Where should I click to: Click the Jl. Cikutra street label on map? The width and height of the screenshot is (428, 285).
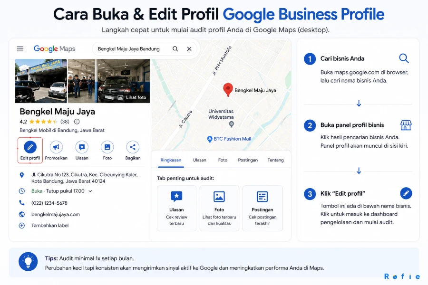click(185, 119)
